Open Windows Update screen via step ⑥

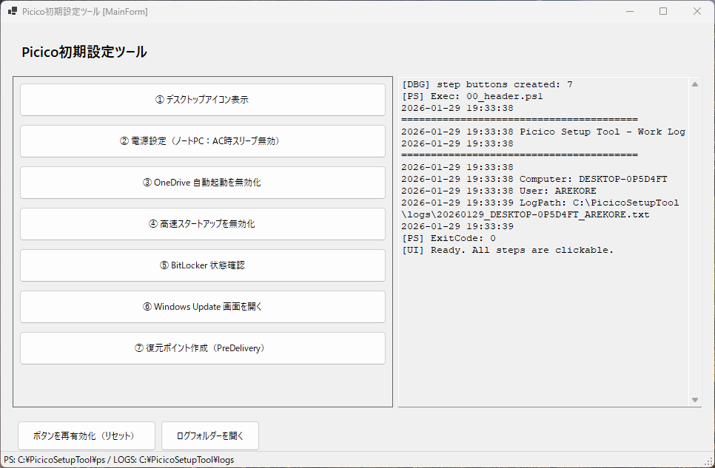click(202, 307)
